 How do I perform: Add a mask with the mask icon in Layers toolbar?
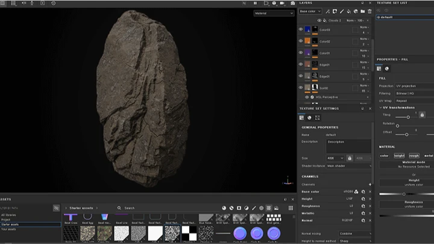point(335,11)
